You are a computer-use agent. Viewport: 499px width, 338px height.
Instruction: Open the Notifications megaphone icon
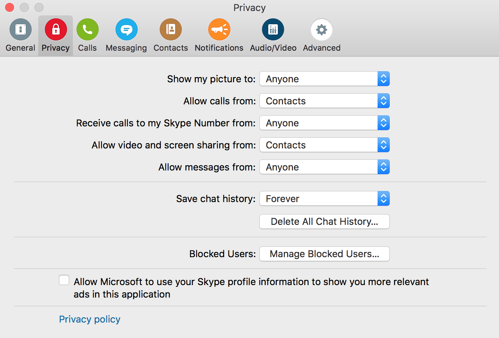(219, 30)
